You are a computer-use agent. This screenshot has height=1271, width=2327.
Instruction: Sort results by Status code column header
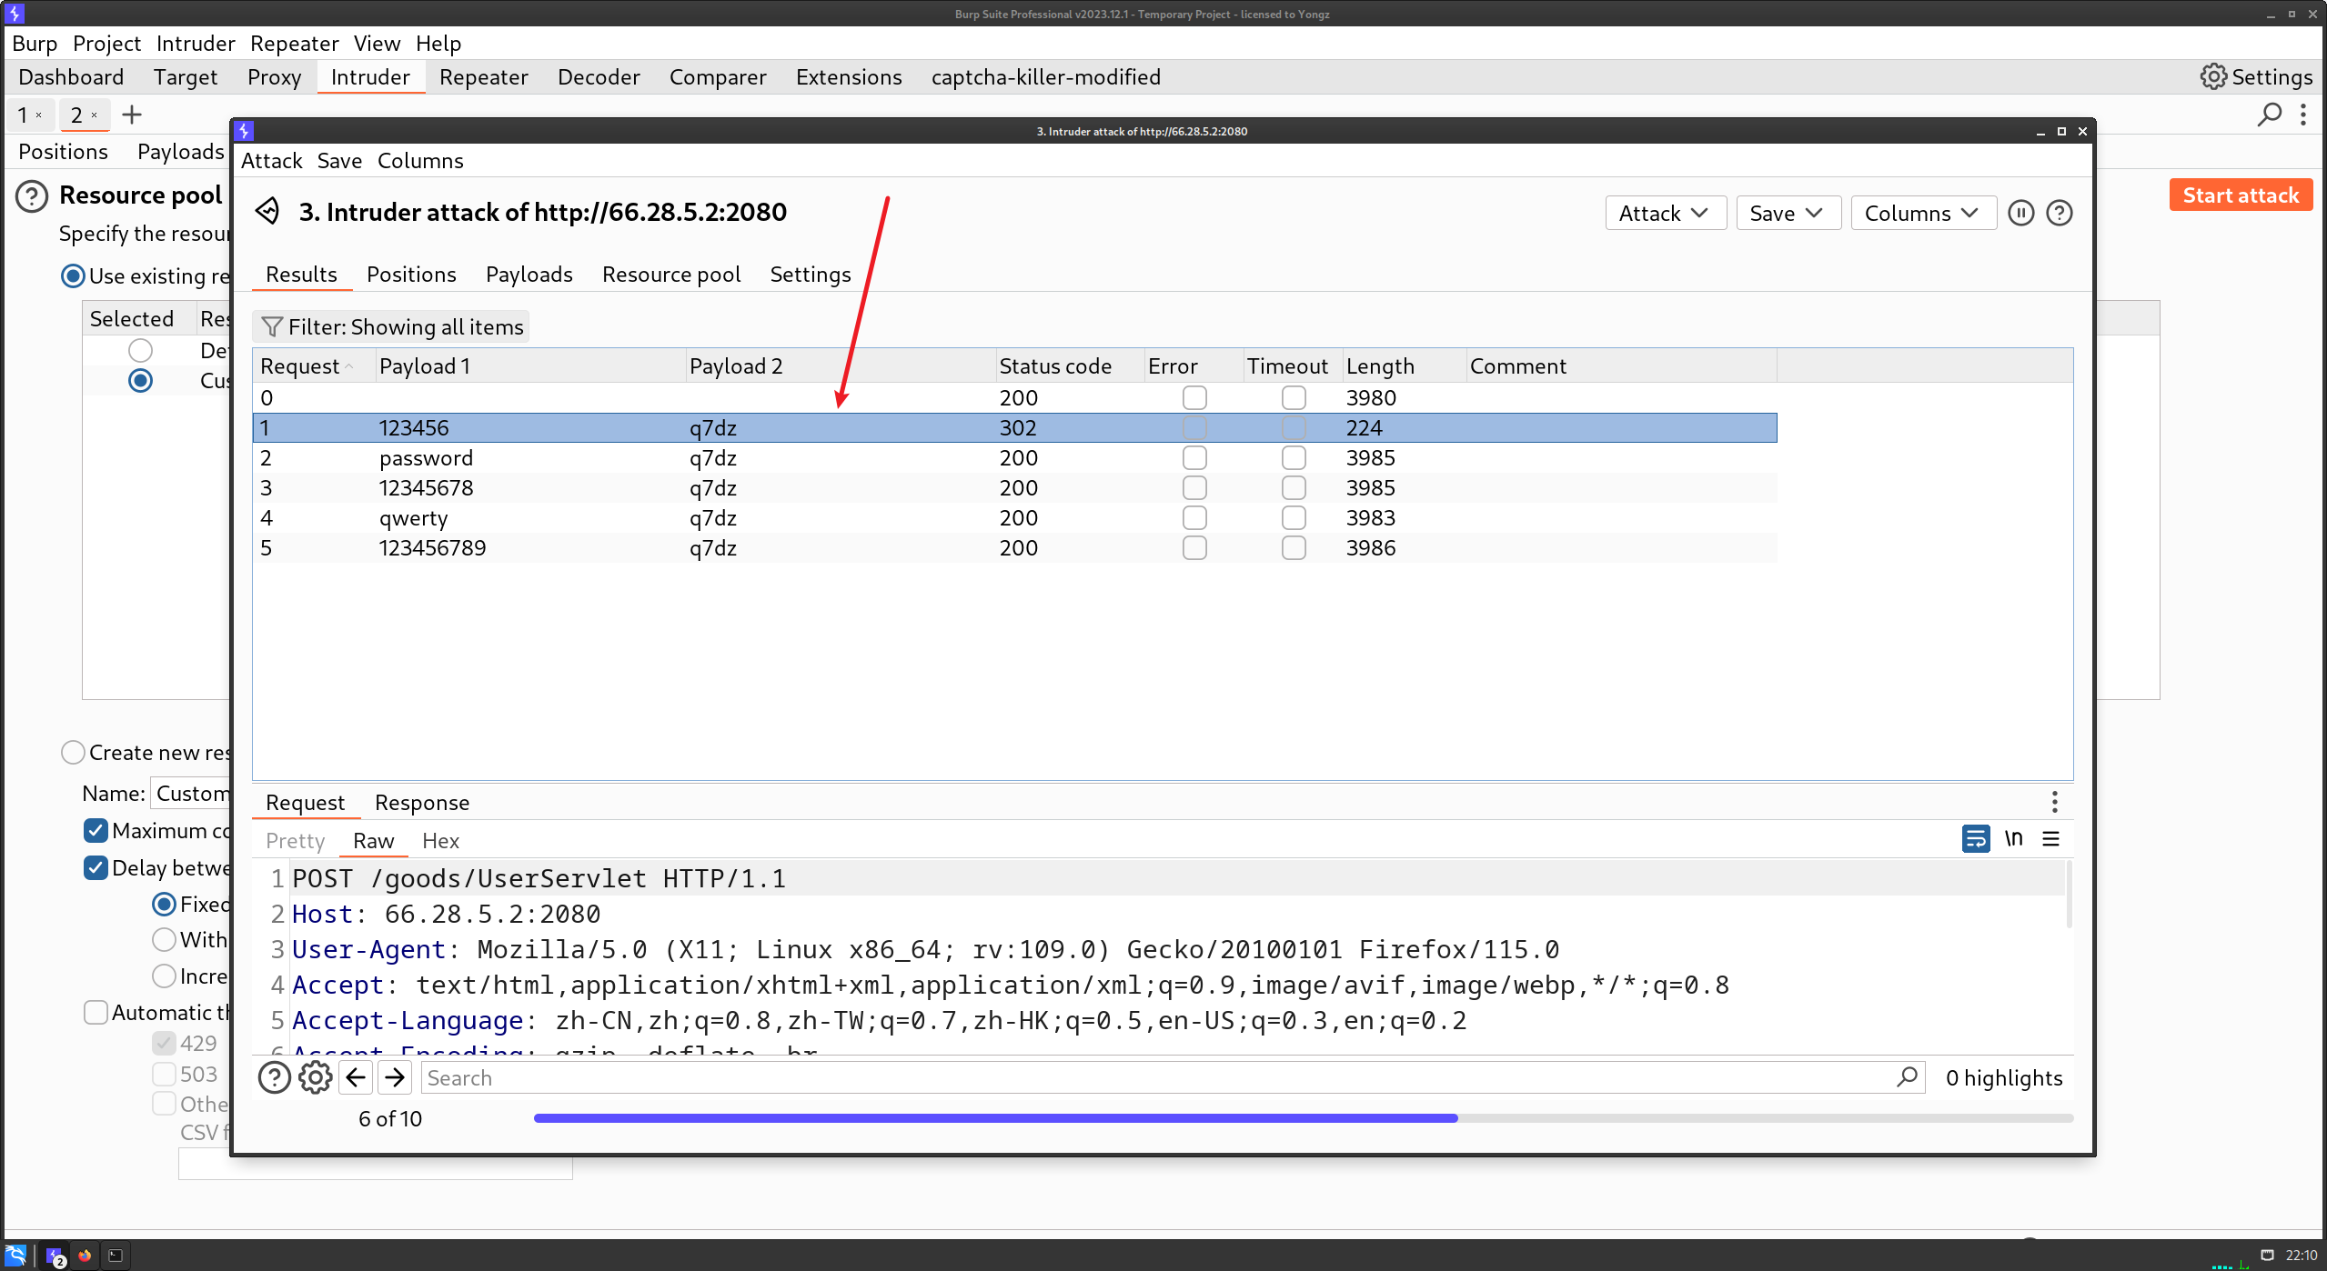[1070, 365]
